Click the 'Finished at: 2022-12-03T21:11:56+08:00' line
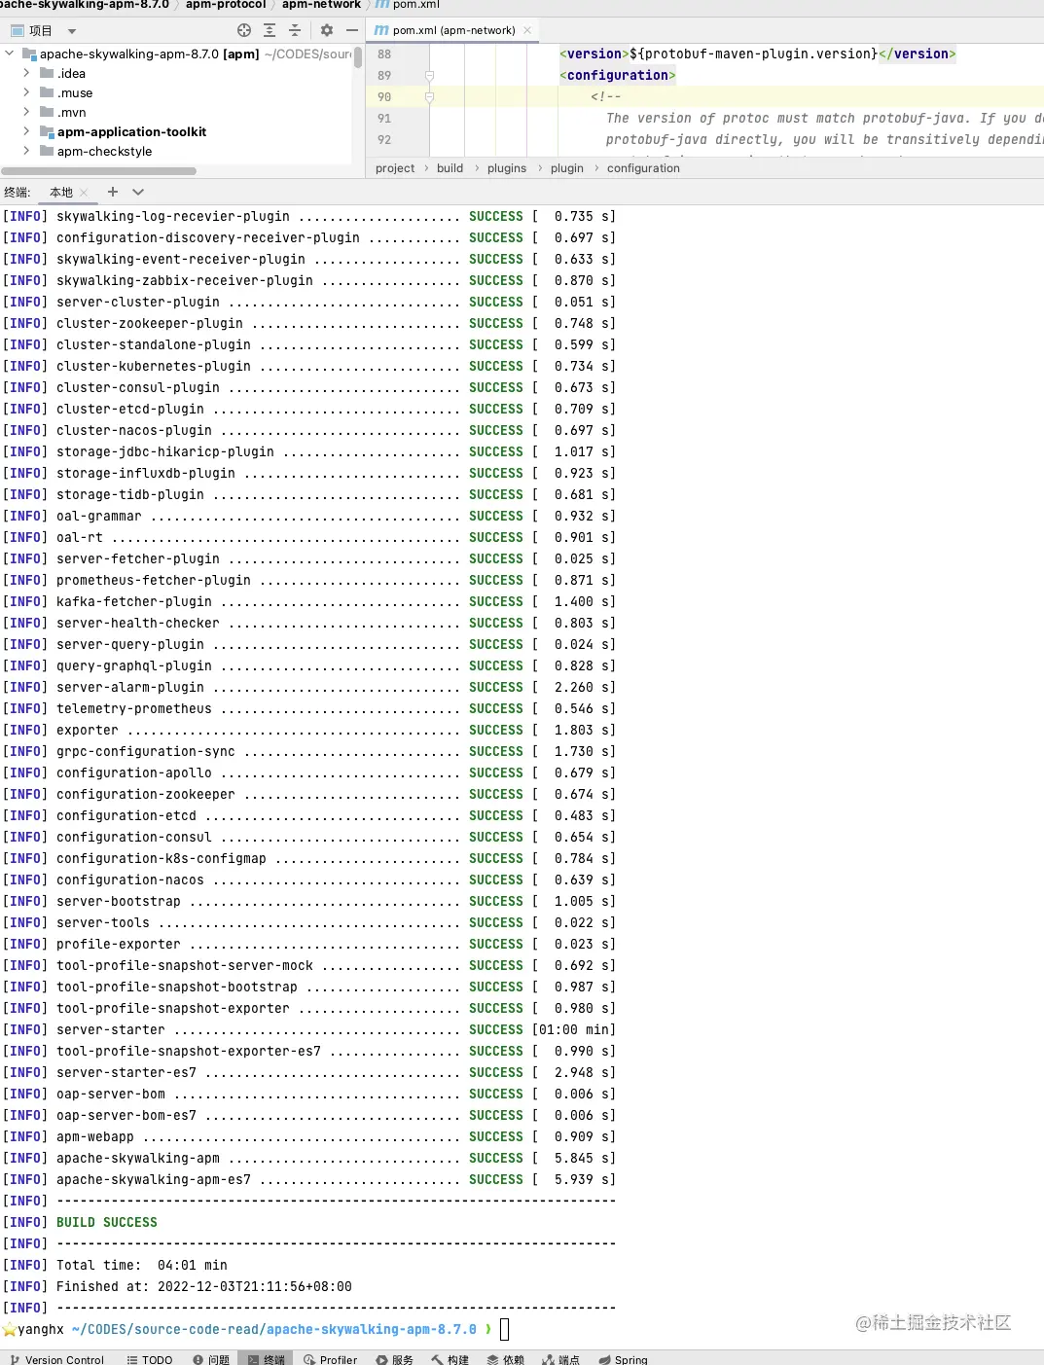 (203, 1286)
